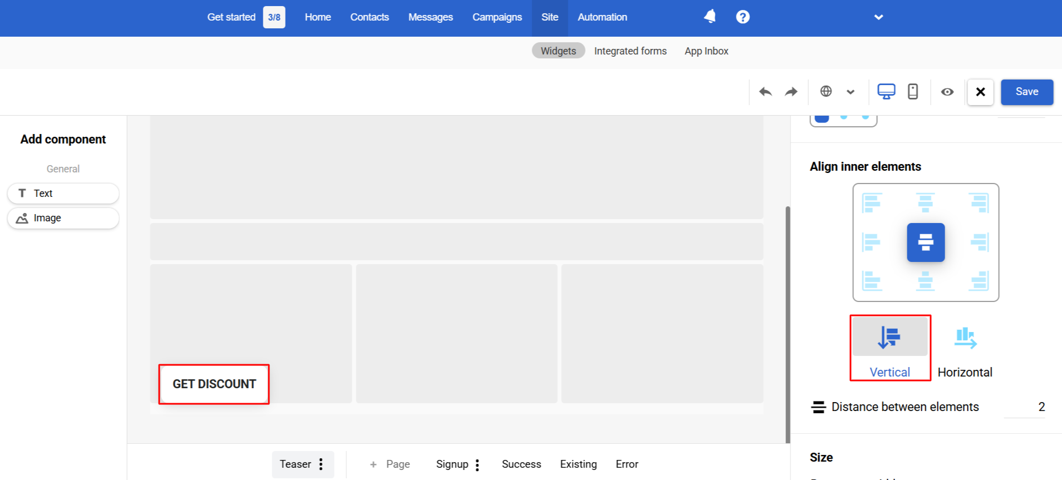Add a new Page
1062x480 pixels.
[390, 464]
